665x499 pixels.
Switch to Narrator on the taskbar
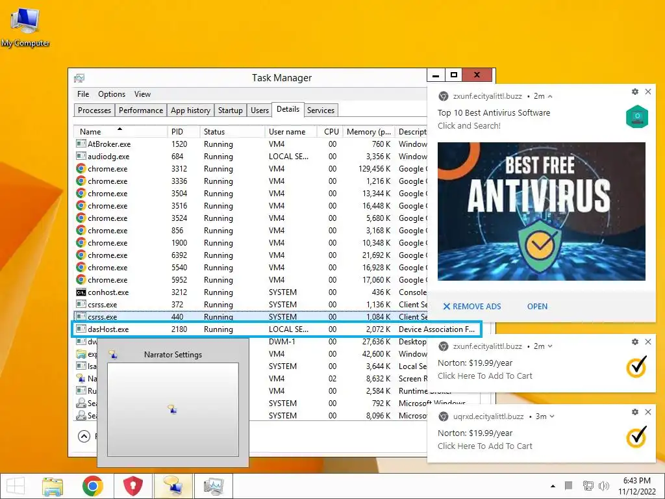(173, 486)
